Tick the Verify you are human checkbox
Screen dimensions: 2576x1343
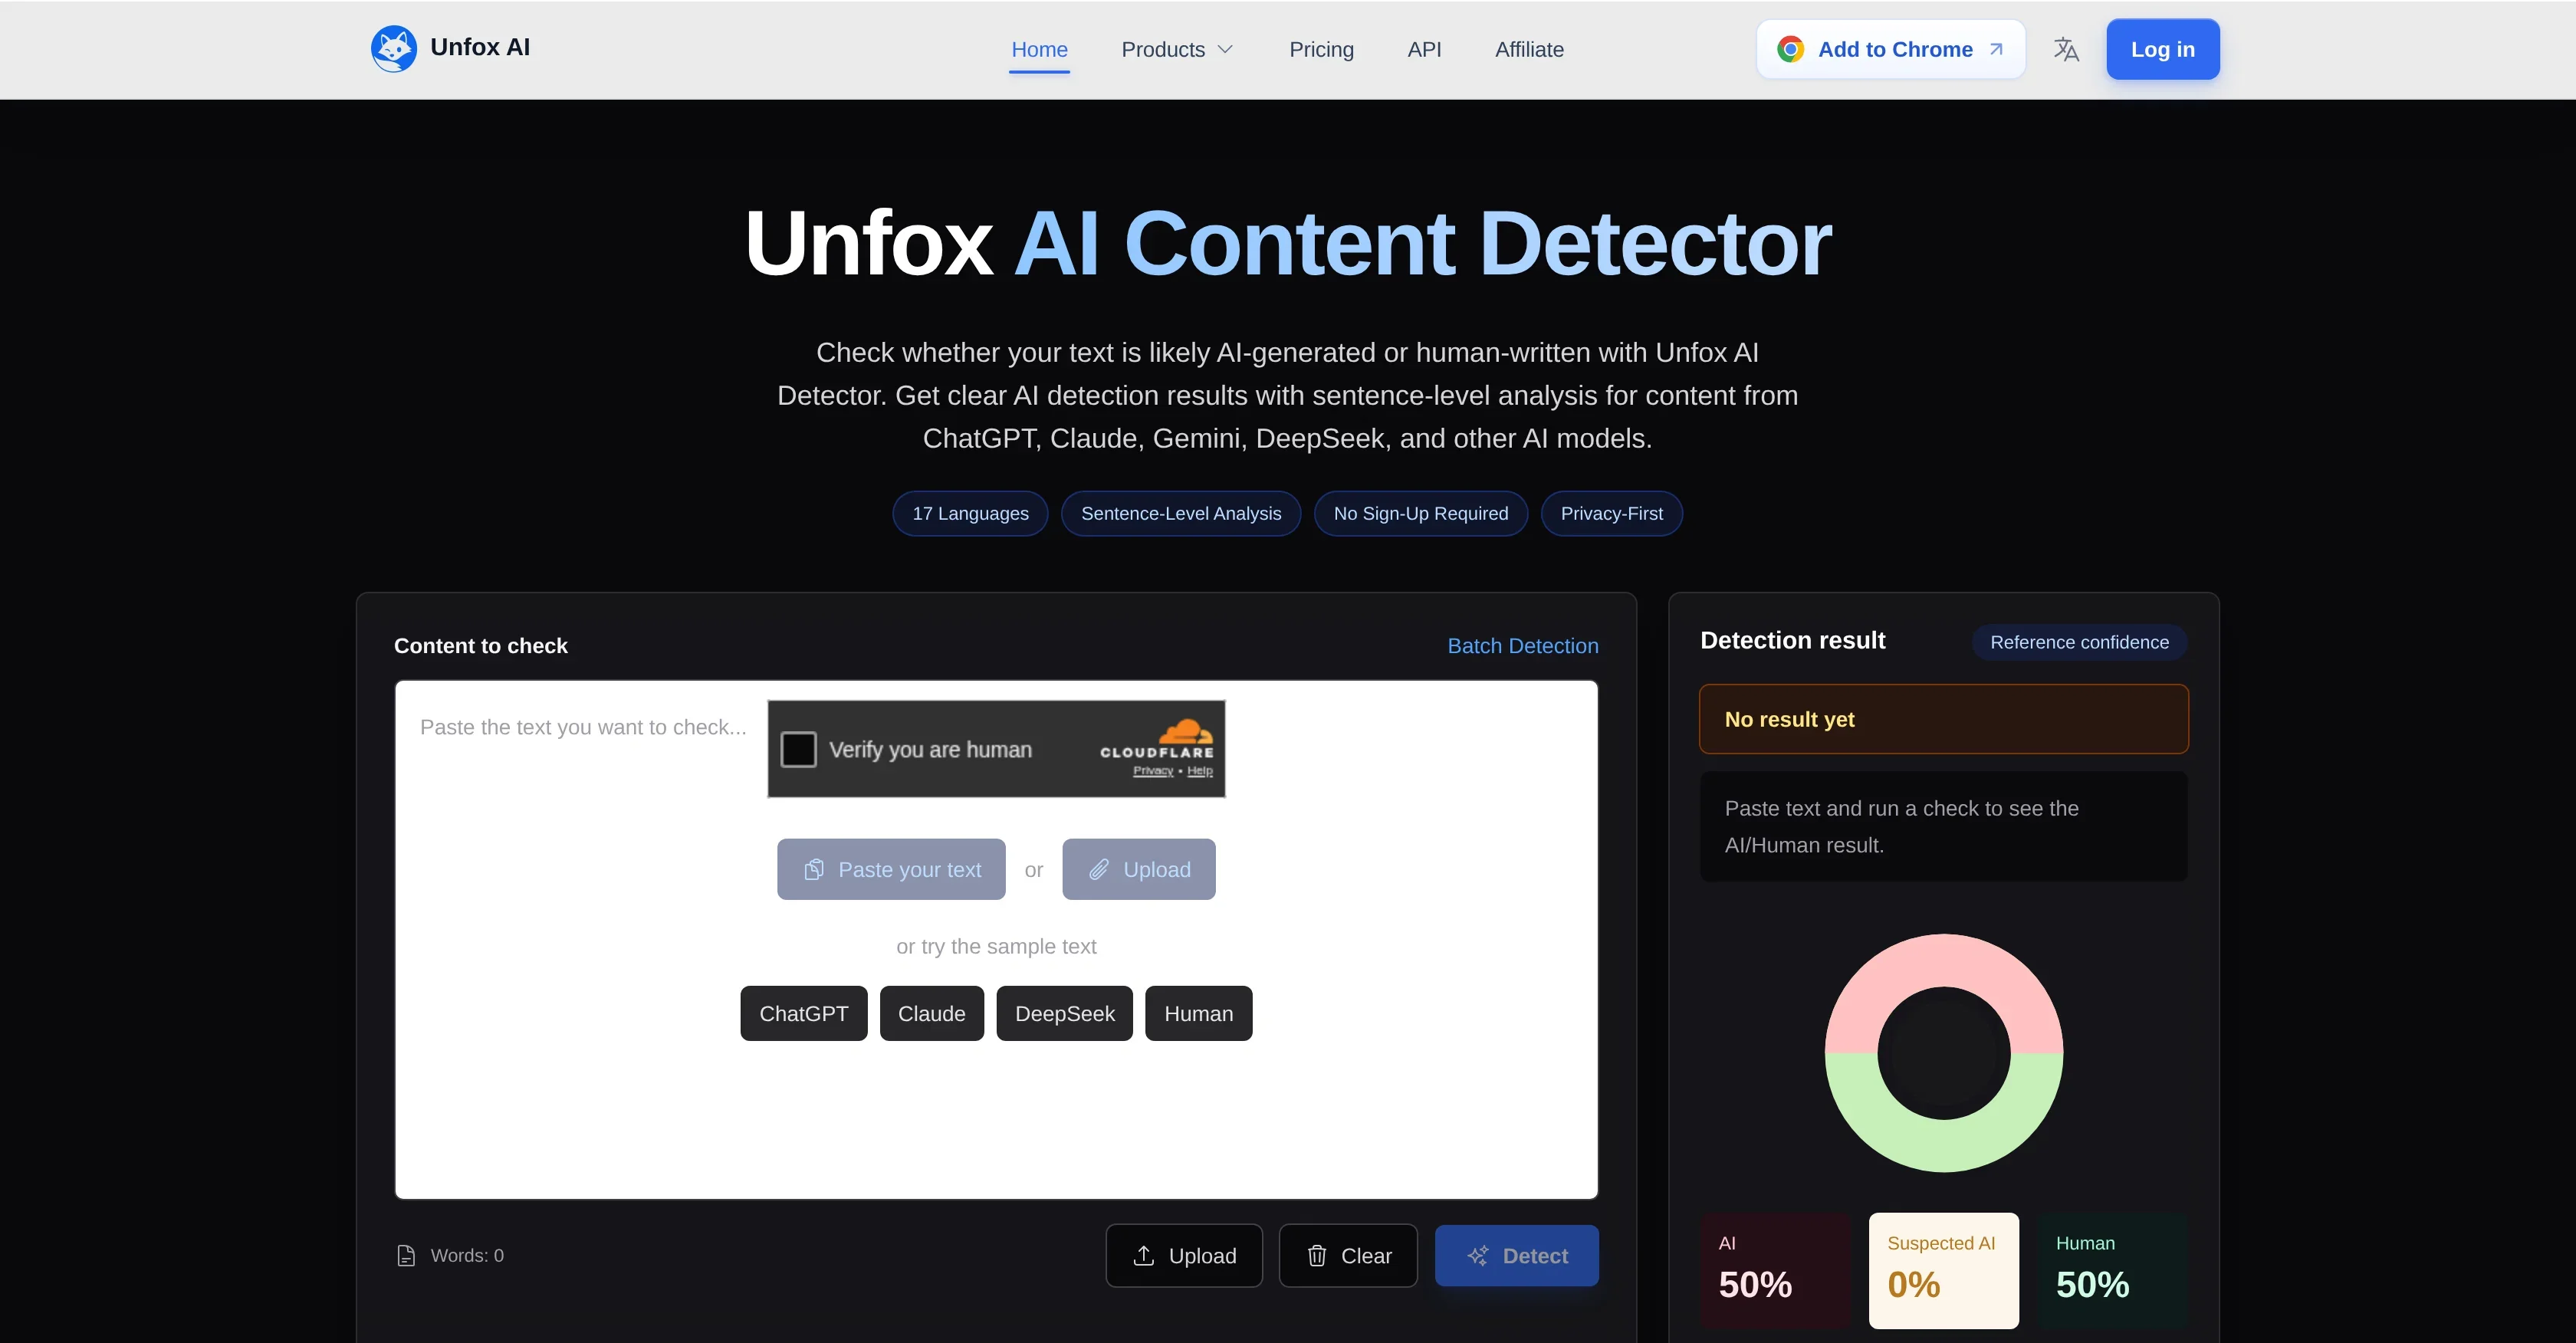(798, 749)
